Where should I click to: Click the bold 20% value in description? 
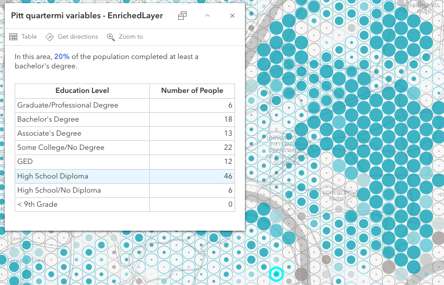tap(62, 56)
